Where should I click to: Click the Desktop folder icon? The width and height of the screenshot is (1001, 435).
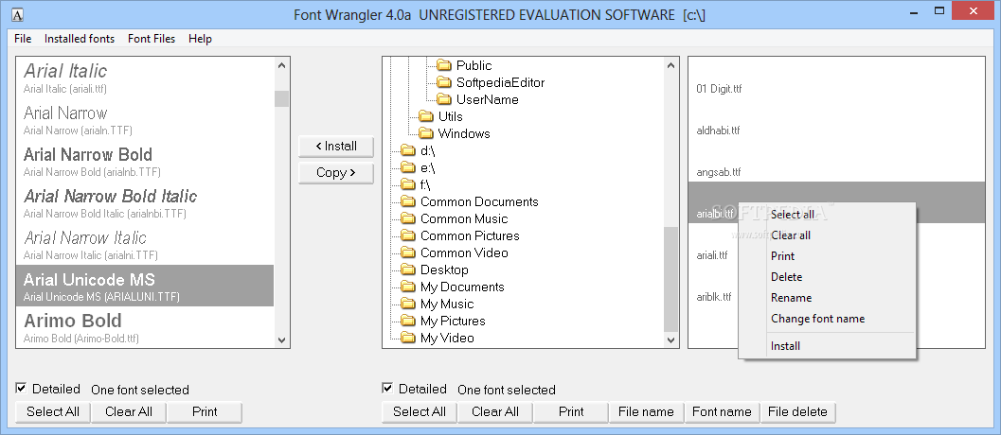click(x=408, y=270)
